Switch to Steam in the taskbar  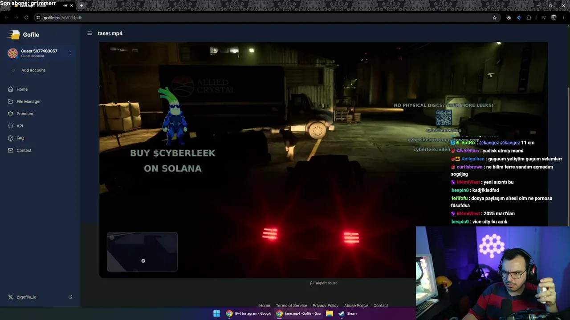(x=347, y=313)
